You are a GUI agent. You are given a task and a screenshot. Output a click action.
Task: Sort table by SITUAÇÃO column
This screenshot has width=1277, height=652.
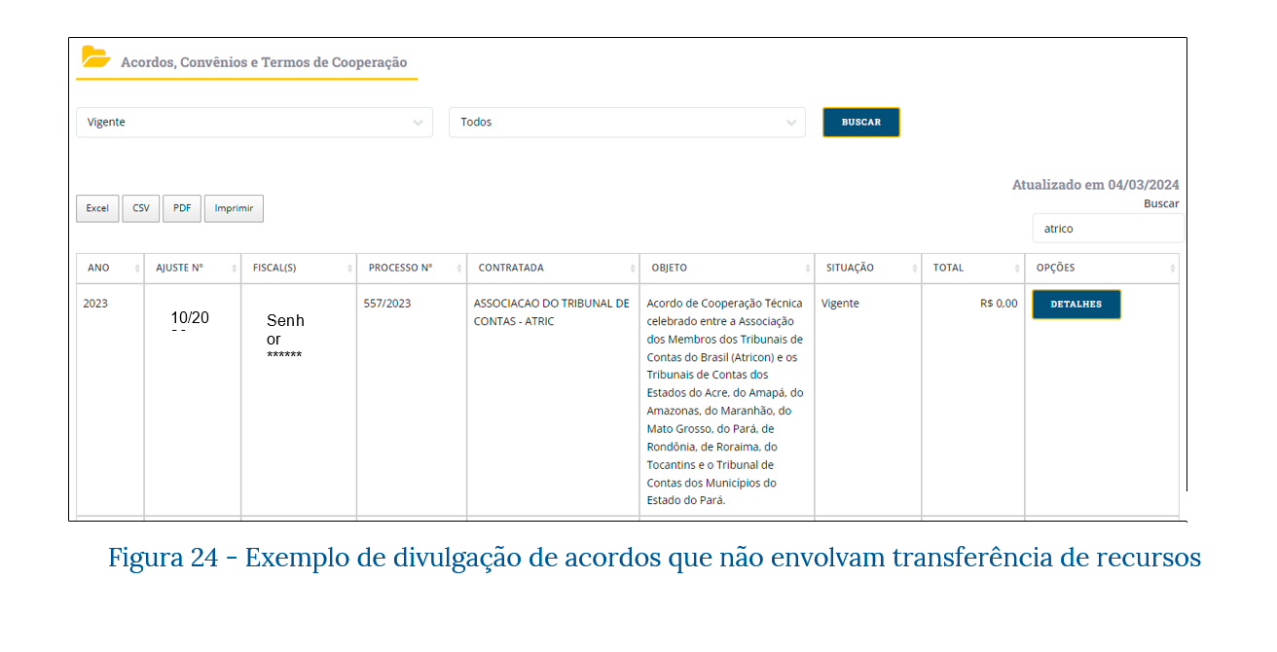(x=868, y=269)
